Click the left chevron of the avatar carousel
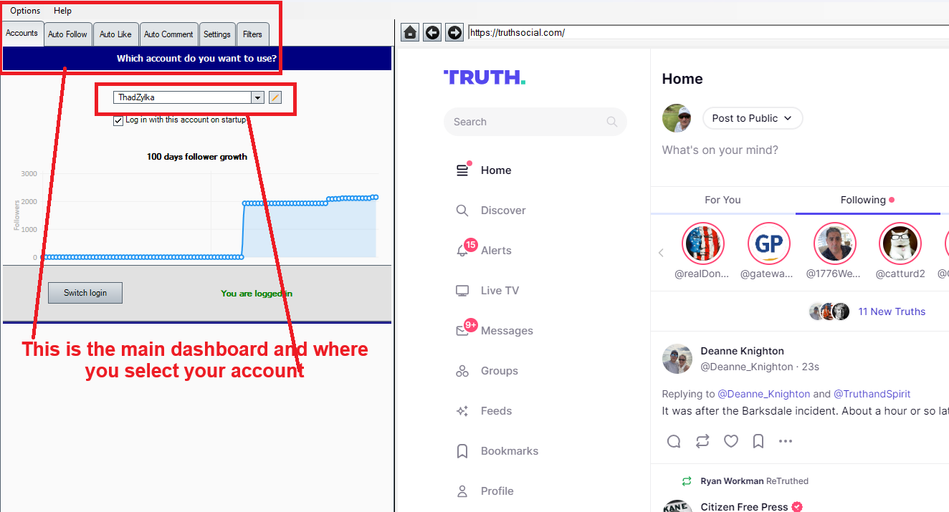Viewport: 949px width, 512px height. (661, 252)
